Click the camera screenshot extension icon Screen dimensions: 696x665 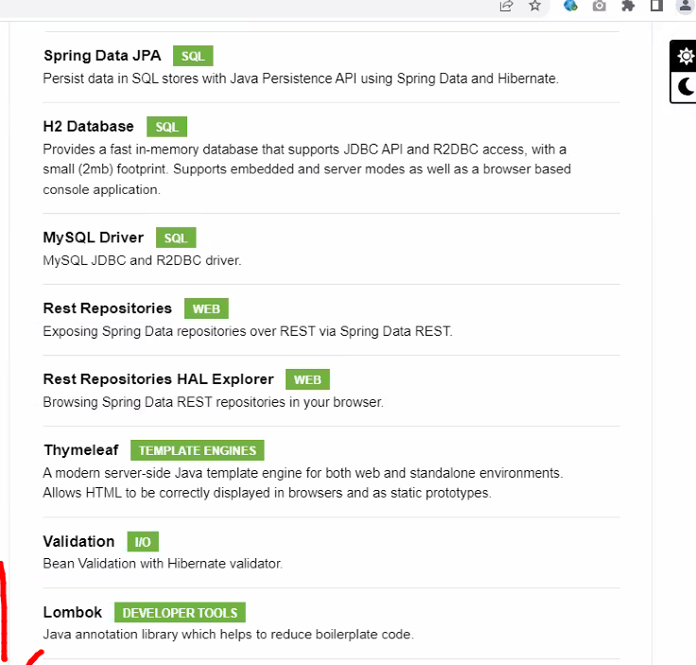pos(600,6)
